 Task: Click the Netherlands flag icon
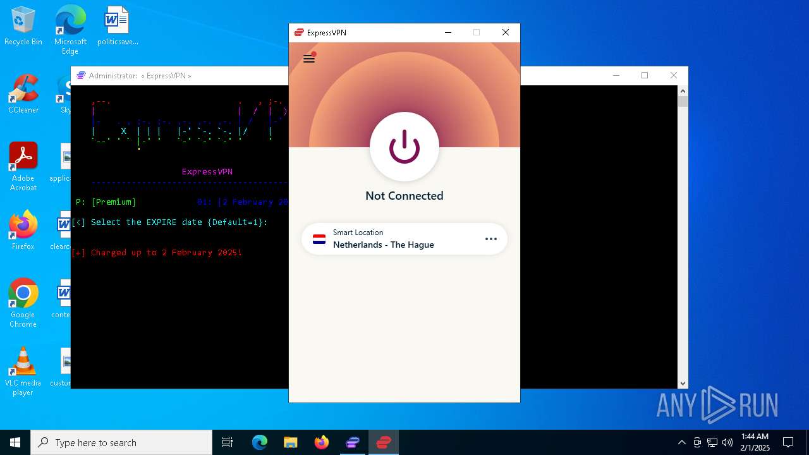click(x=319, y=239)
